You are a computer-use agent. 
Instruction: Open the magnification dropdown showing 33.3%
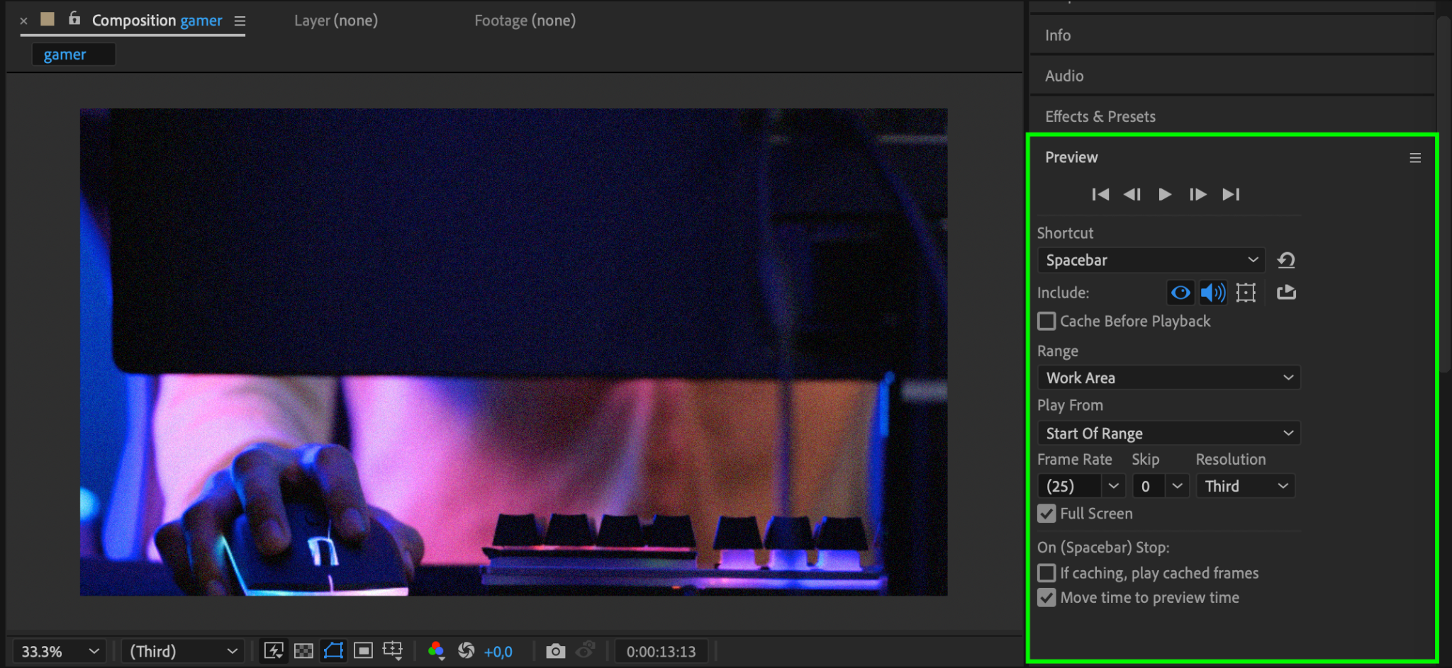coord(60,651)
